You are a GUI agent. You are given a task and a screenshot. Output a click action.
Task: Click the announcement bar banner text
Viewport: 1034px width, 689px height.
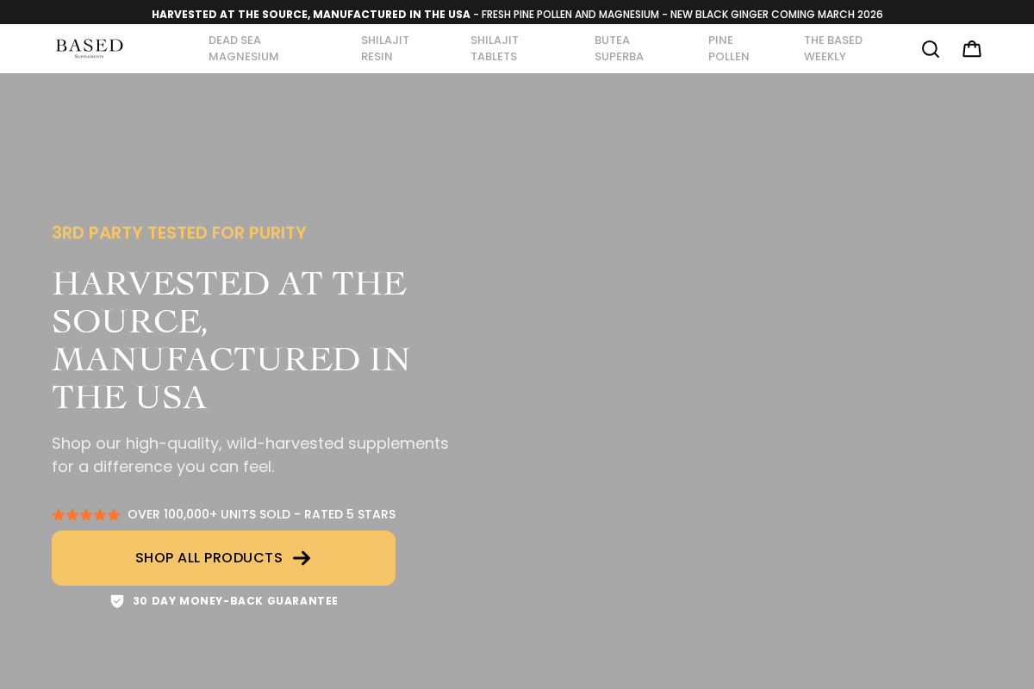click(517, 13)
